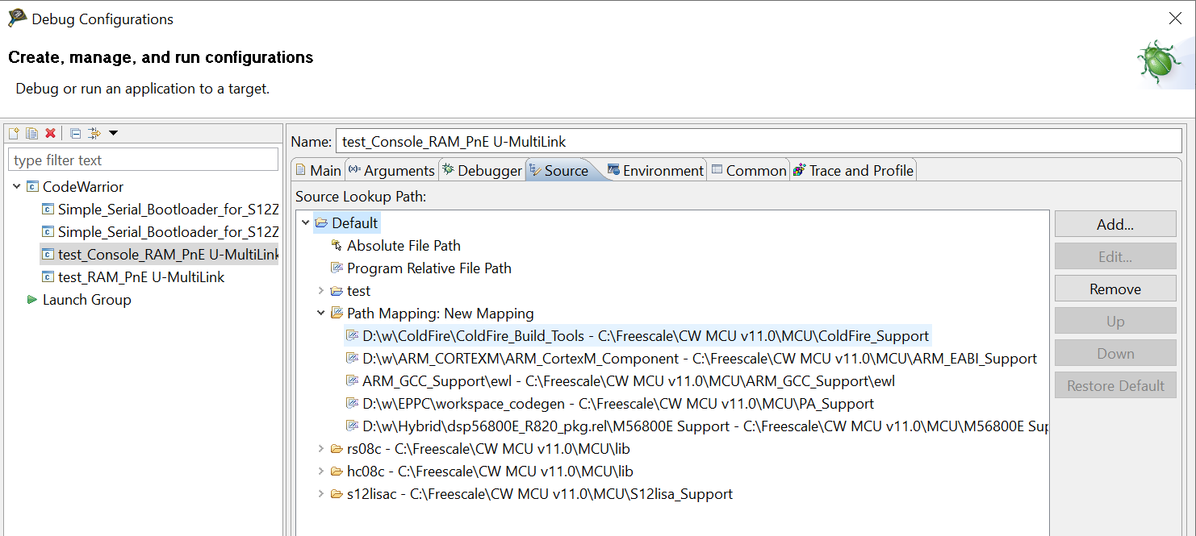Image resolution: width=1196 pixels, height=536 pixels.
Task: Click into the Name text field
Action: 757,141
